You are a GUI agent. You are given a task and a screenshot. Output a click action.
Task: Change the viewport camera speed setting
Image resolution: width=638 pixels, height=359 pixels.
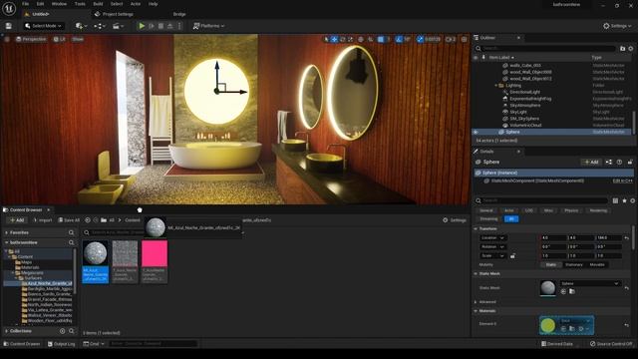(x=451, y=39)
